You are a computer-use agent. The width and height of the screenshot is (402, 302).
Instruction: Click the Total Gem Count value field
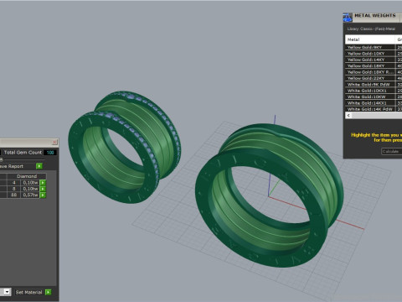pos(50,153)
